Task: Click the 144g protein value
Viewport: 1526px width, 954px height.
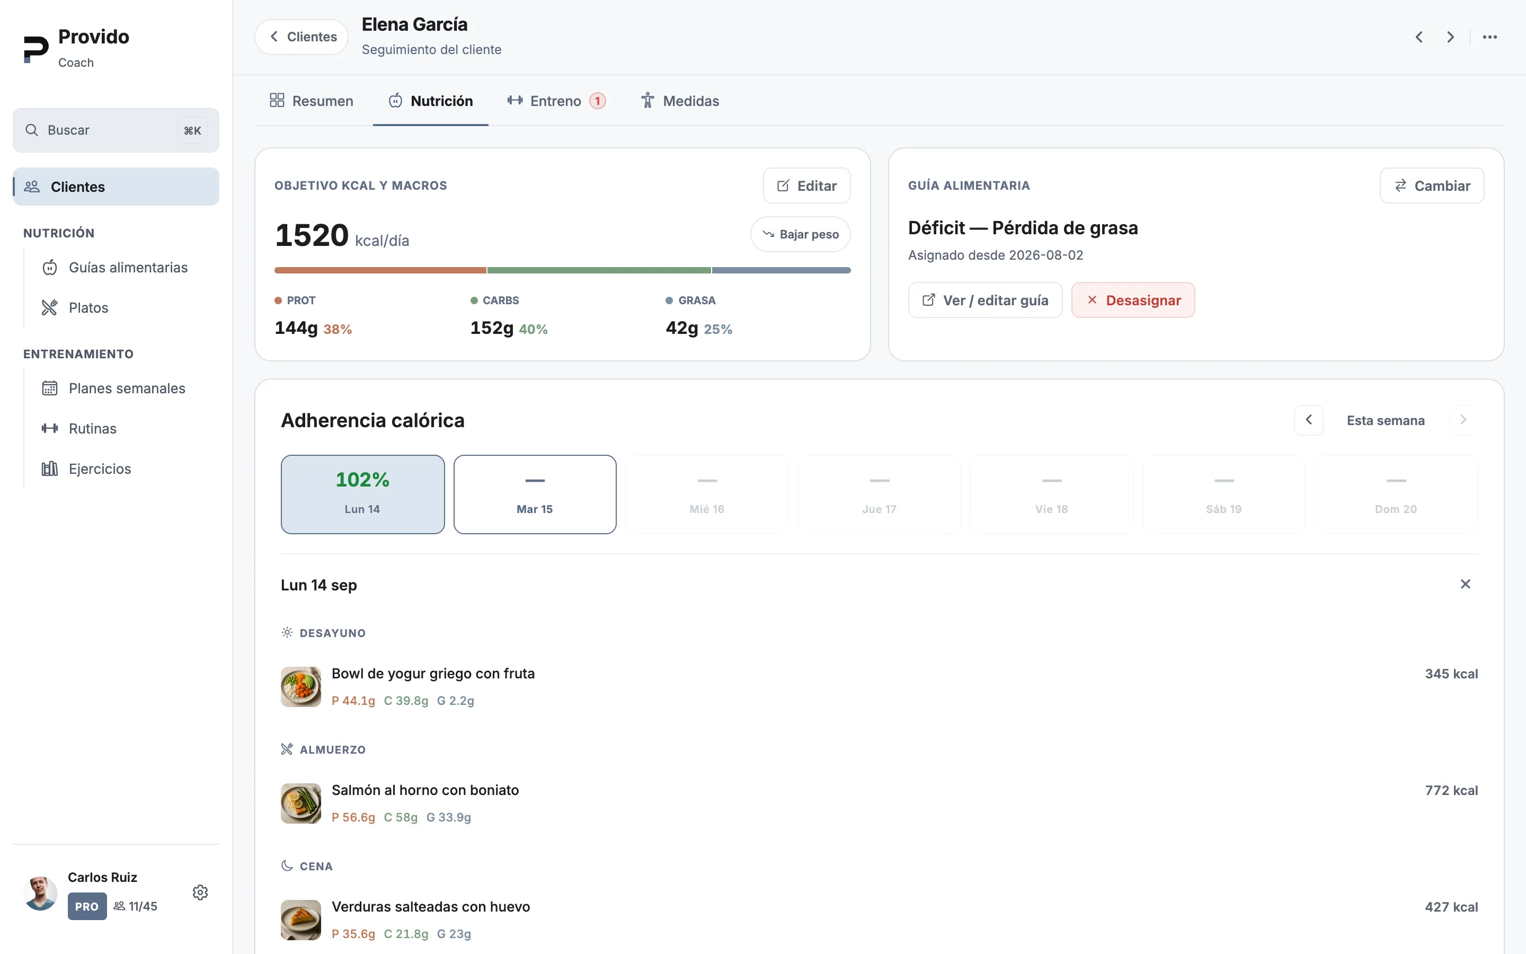Action: (x=296, y=328)
